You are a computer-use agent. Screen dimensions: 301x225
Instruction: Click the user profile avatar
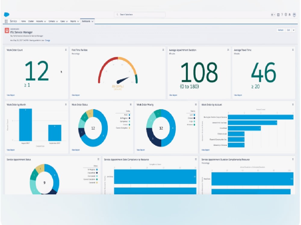pyautogui.click(x=294, y=15)
